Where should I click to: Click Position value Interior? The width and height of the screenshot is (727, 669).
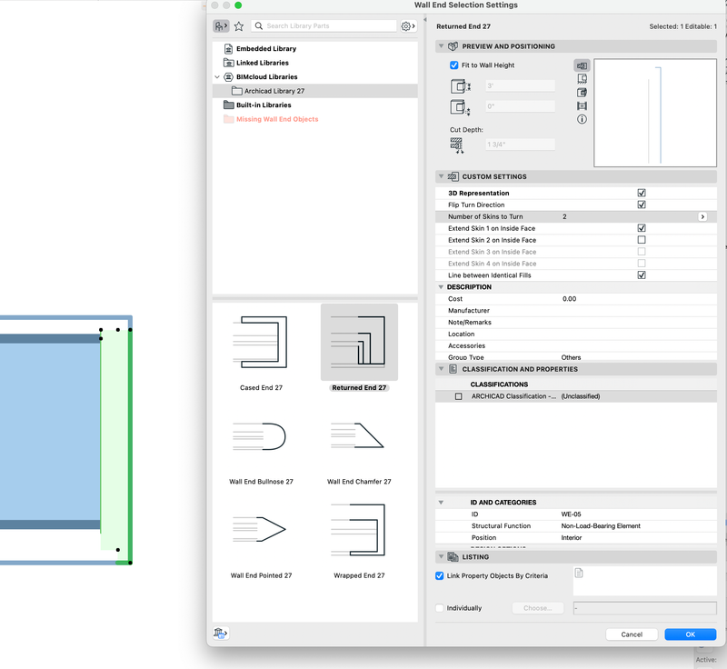point(572,538)
